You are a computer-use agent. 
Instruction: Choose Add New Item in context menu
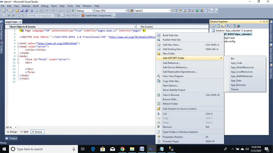(x=190, y=45)
